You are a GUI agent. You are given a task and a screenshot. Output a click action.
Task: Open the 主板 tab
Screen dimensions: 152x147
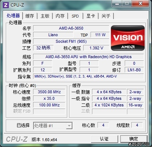(45, 16)
